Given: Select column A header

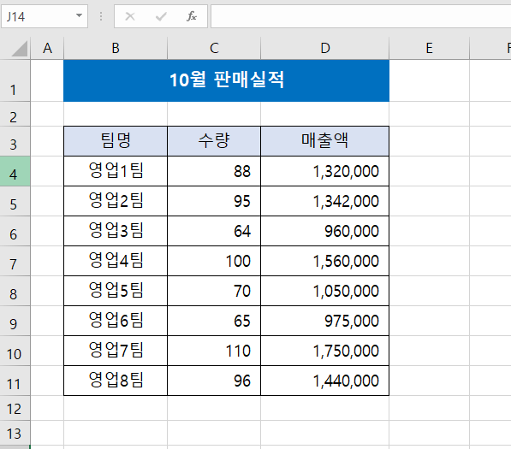Looking at the screenshot, I should (47, 48).
